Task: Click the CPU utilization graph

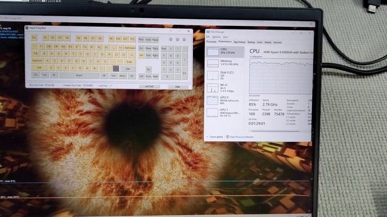Action: click(x=281, y=77)
